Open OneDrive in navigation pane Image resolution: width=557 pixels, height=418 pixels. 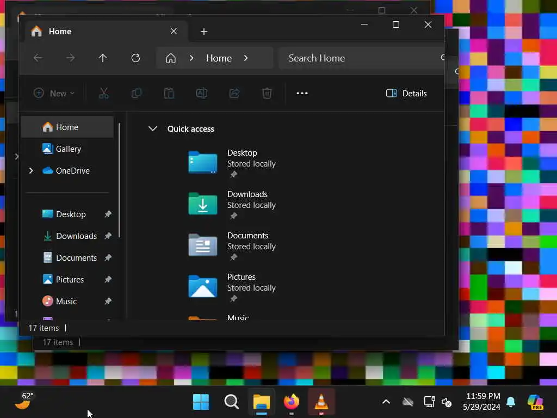click(67, 170)
